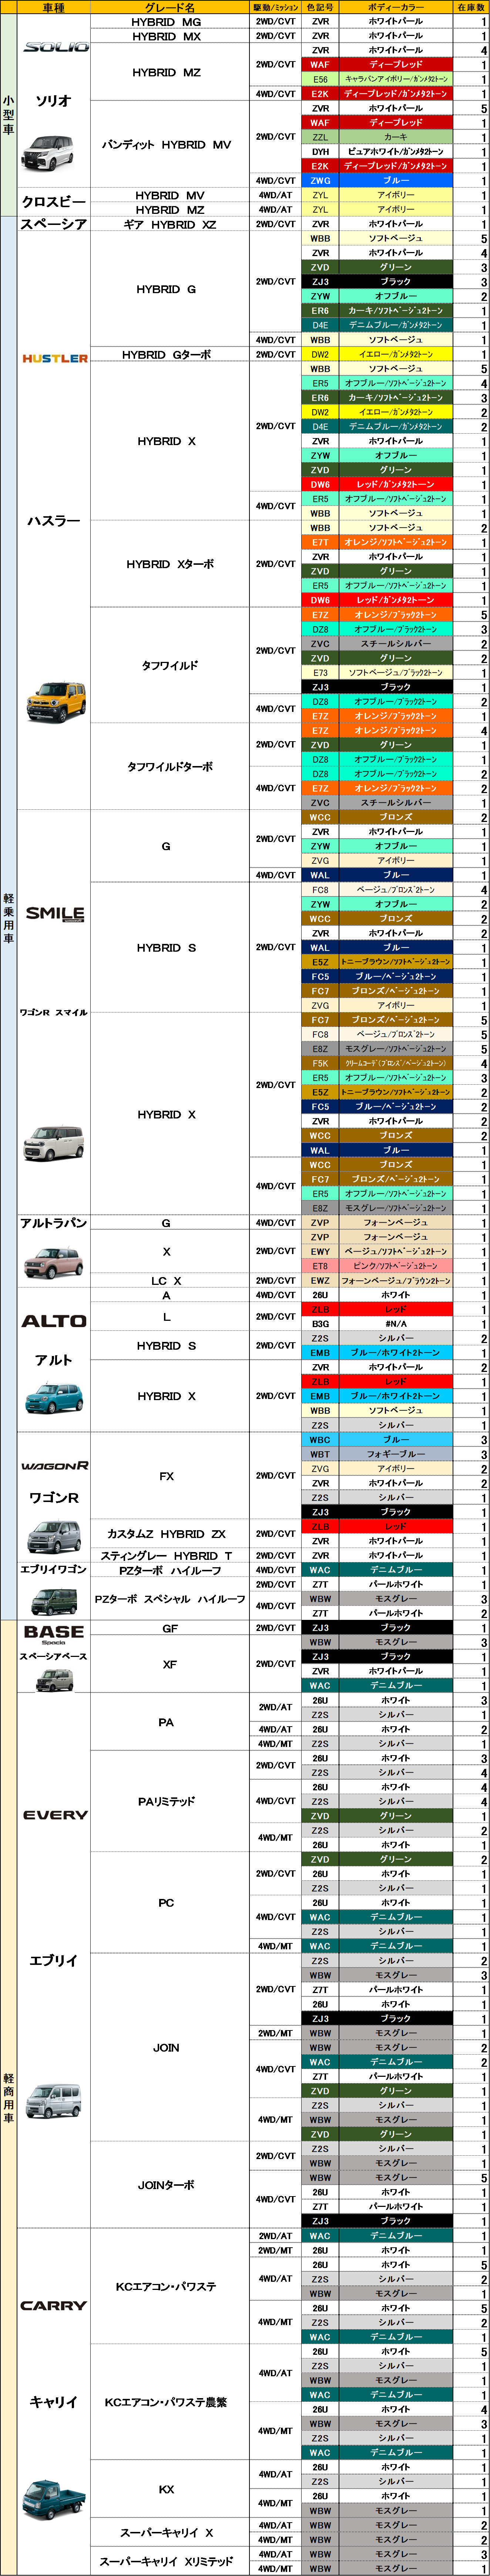Click the ALTO logo
The width and height of the screenshot is (490, 2576).
point(54,1321)
